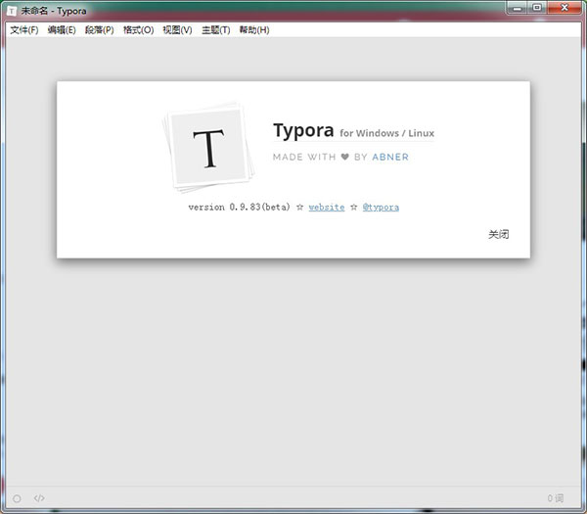Click the Typora app icon in title bar
587x514 pixels.
[12, 11]
